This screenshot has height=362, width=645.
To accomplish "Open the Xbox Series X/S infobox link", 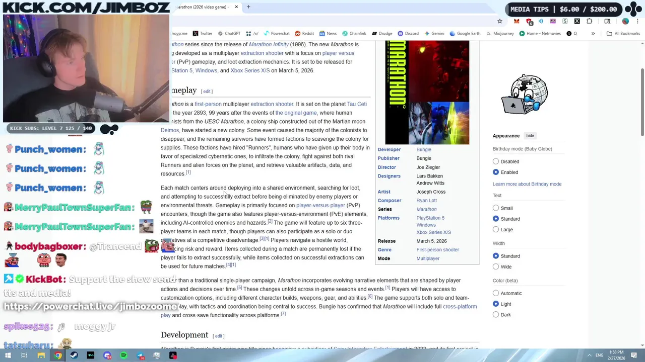I will tap(433, 232).
